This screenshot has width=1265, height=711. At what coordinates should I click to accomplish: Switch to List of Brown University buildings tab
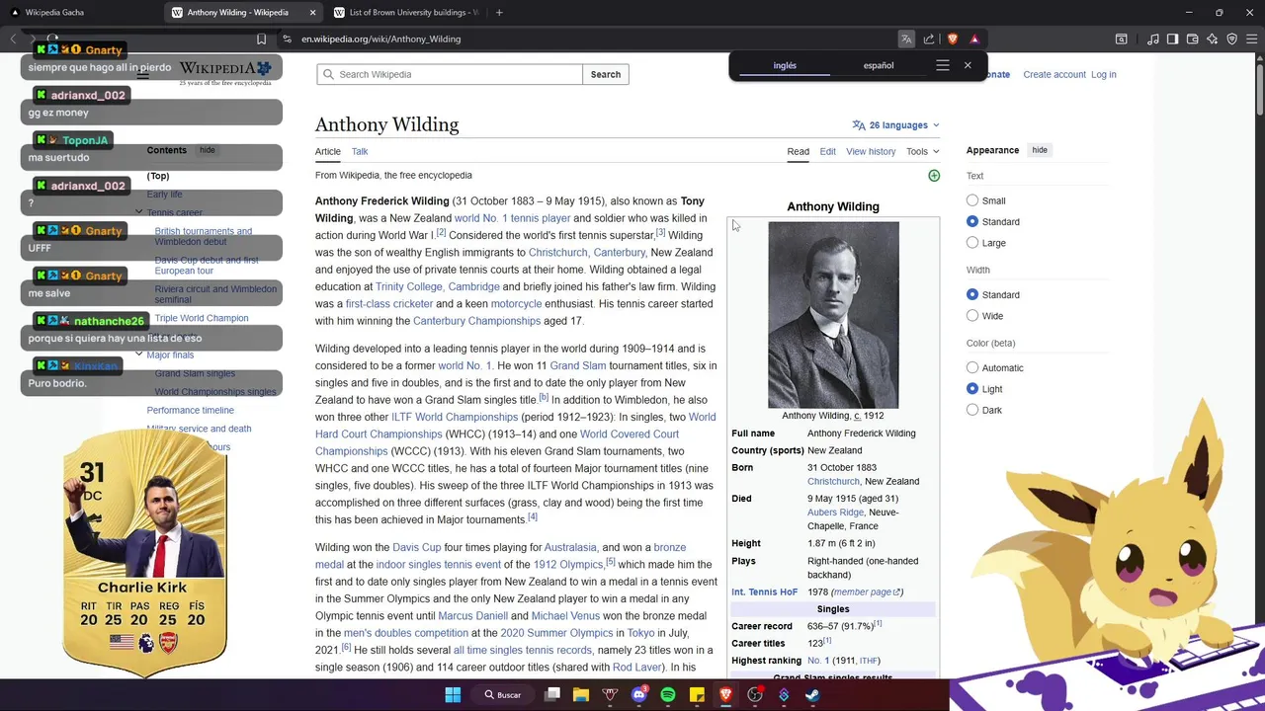[x=405, y=13]
